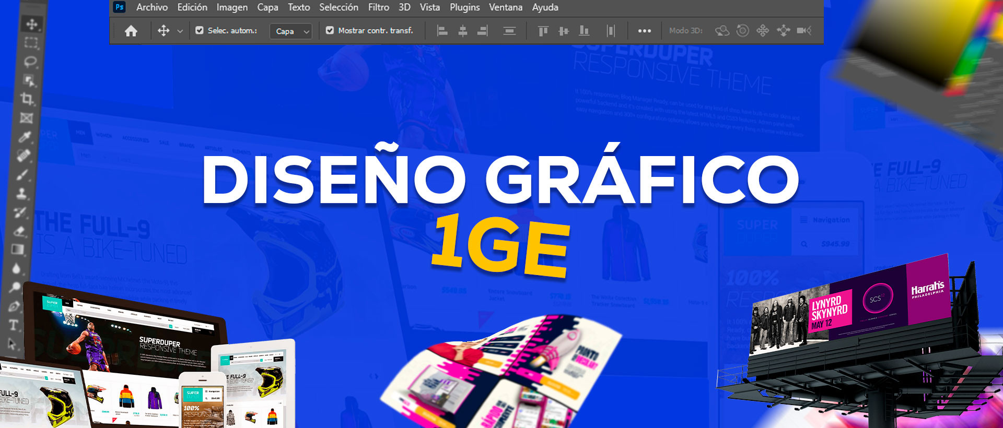
Task: Click the 3D slide mode icon
Action: point(783,31)
